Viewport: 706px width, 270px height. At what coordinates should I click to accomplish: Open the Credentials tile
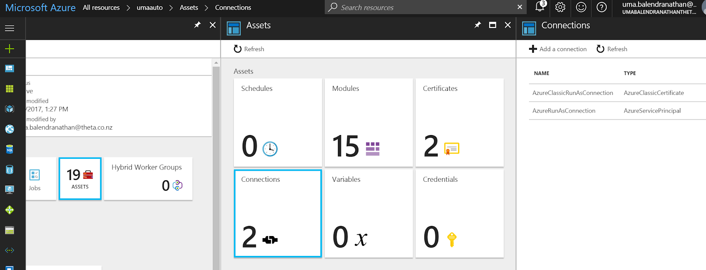click(460, 214)
